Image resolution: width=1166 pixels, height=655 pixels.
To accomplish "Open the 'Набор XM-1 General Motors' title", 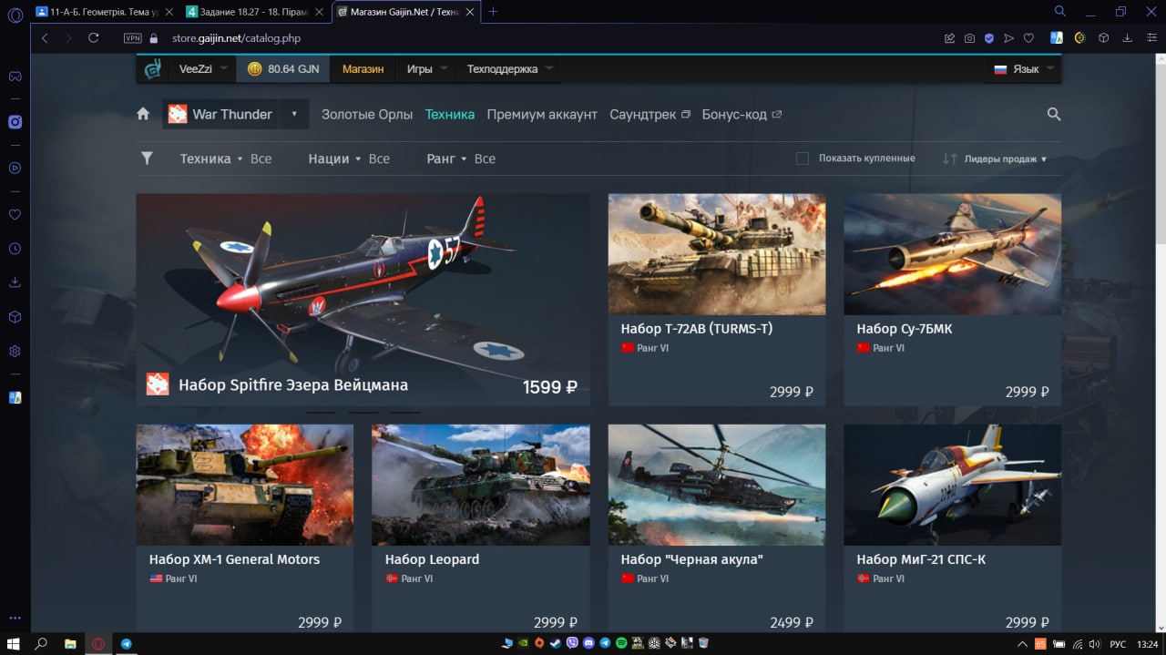I will [x=234, y=559].
